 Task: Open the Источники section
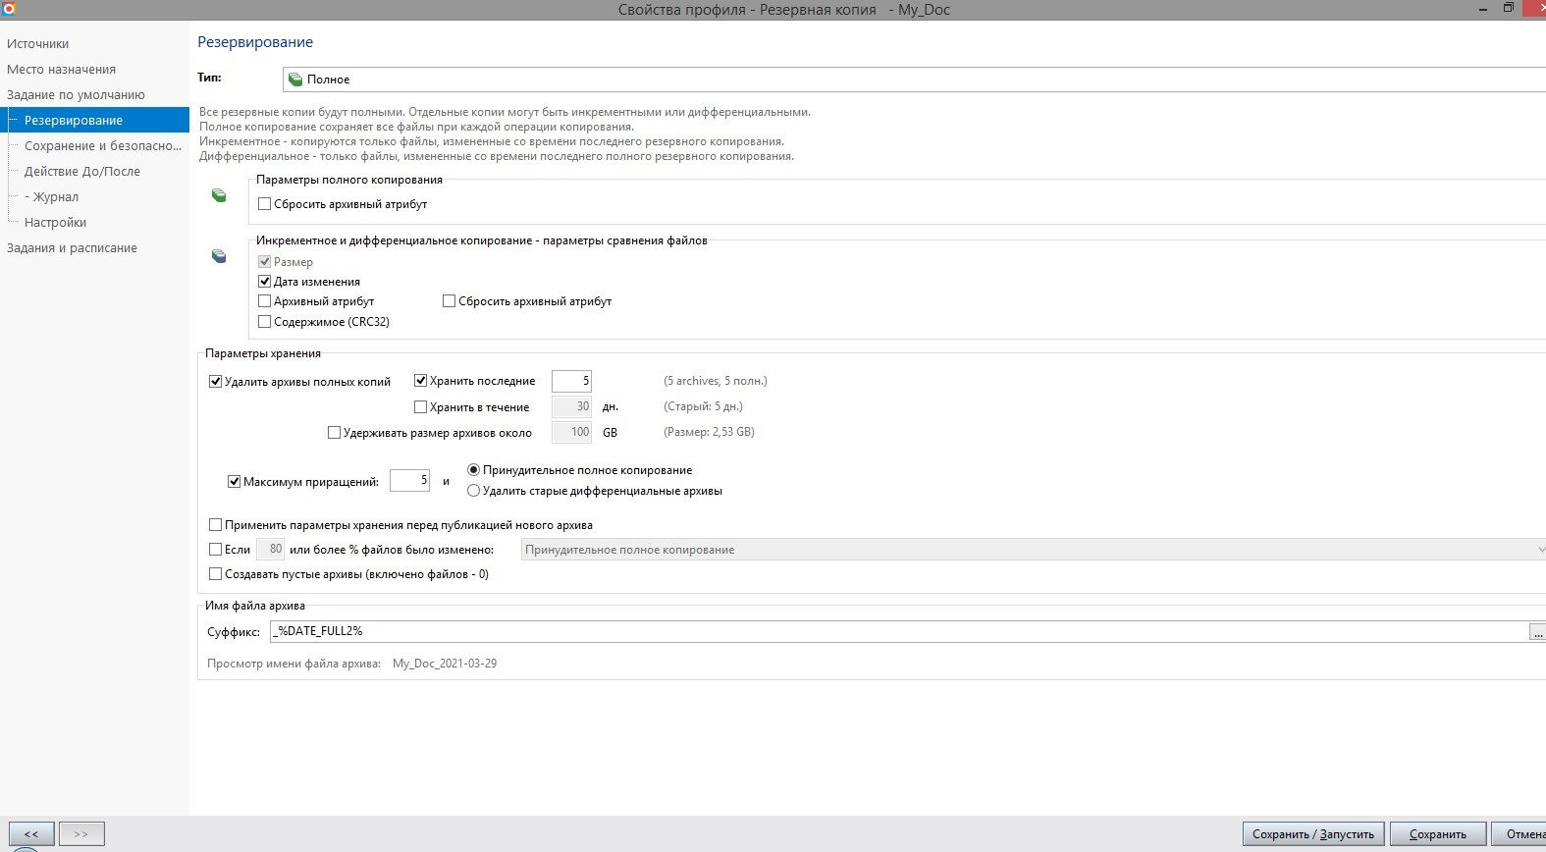[37, 44]
